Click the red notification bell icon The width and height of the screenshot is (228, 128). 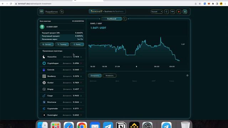click(x=179, y=12)
